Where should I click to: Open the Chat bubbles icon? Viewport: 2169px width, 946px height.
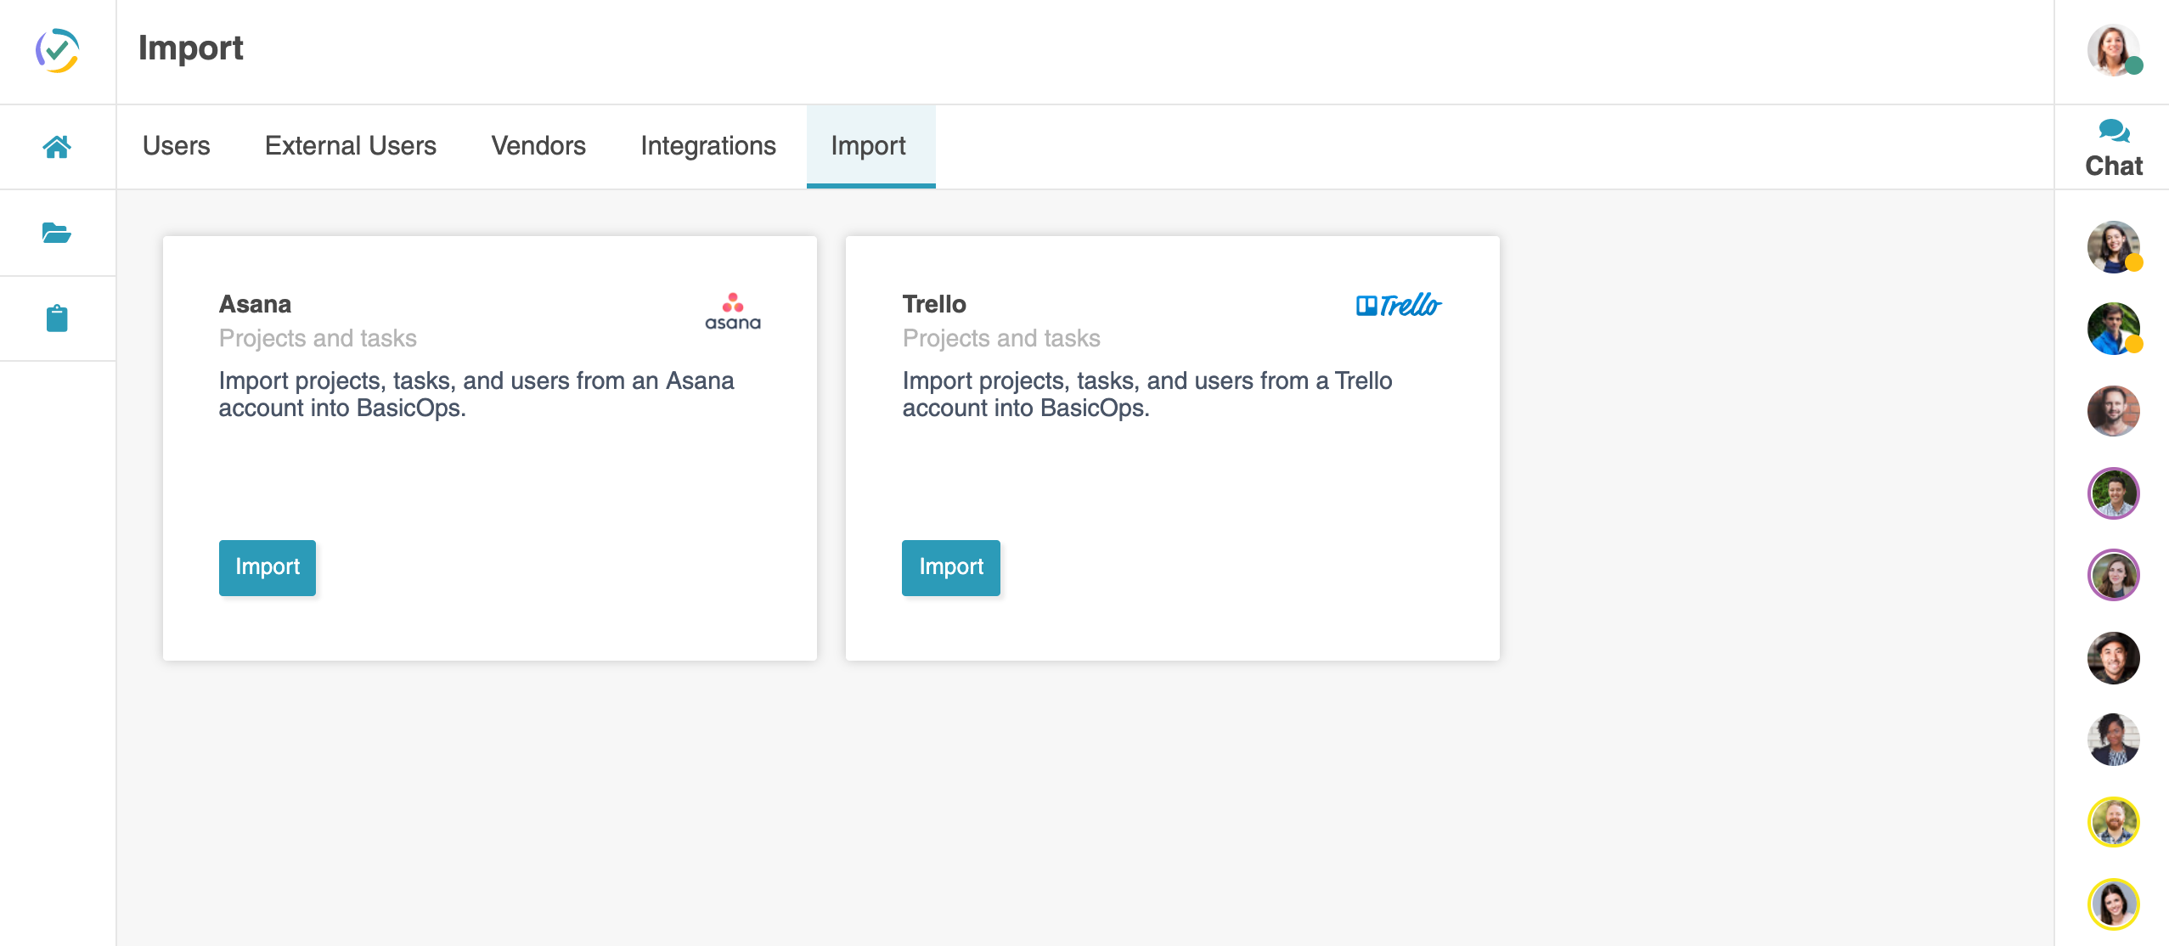click(x=2113, y=131)
